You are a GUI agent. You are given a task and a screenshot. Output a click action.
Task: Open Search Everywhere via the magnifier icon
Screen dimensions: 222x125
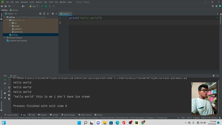pyautogui.click(x=213, y=6)
